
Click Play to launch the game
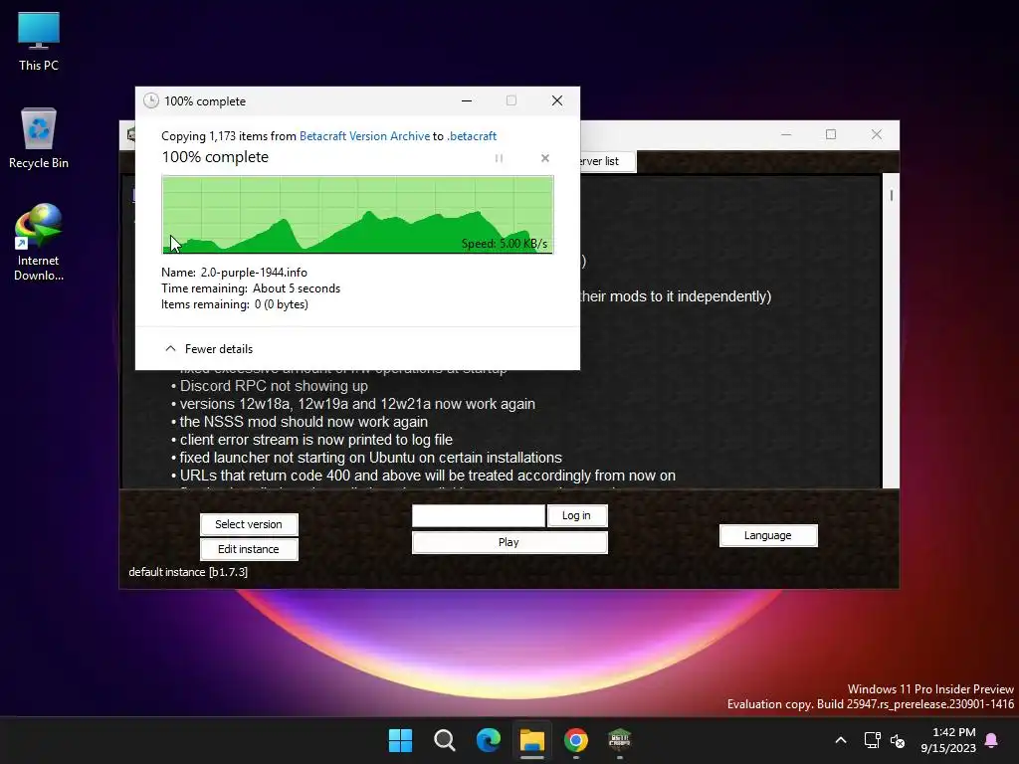point(509,542)
